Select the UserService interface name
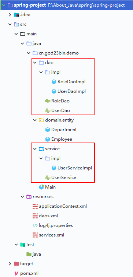133x277 pixels. [64, 178]
